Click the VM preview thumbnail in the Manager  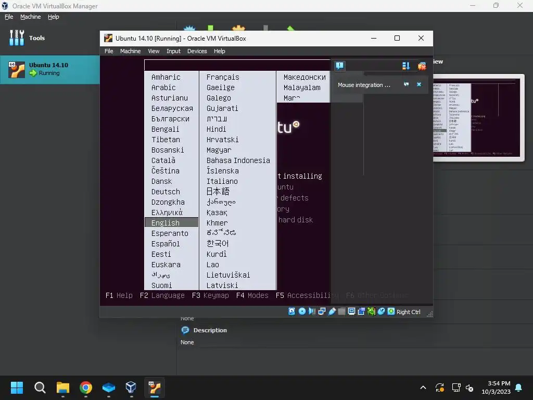479,117
